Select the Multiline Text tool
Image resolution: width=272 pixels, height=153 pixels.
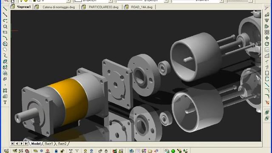pos(5,102)
